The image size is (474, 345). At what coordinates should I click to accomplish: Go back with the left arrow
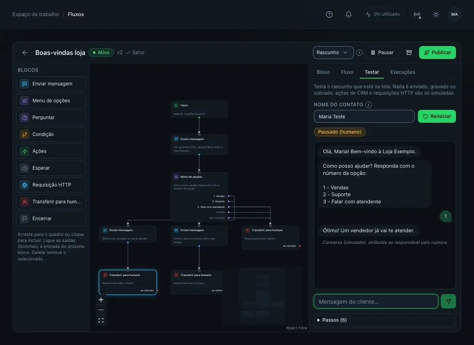click(25, 53)
